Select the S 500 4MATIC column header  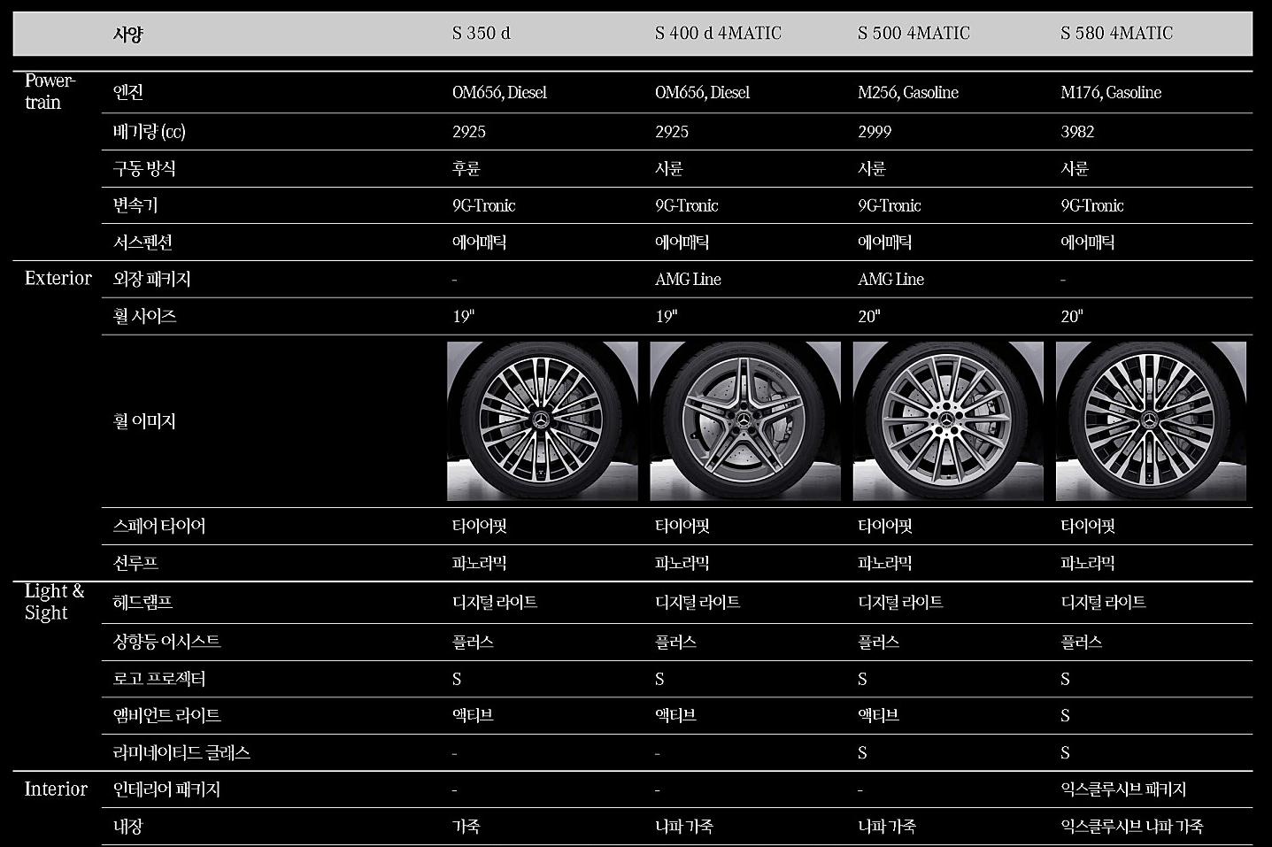914,34
